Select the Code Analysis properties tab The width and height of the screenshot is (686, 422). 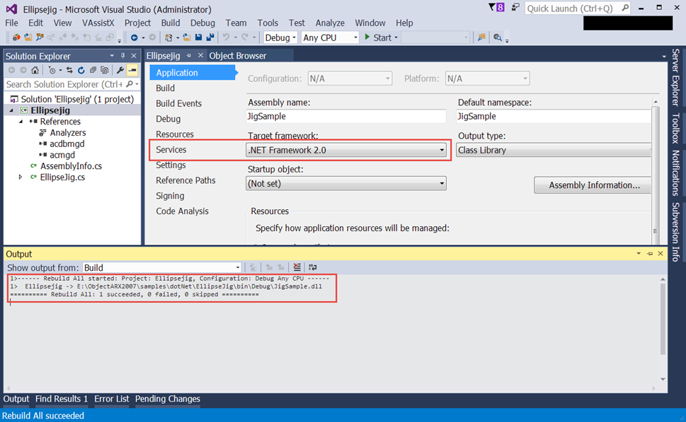(x=183, y=211)
